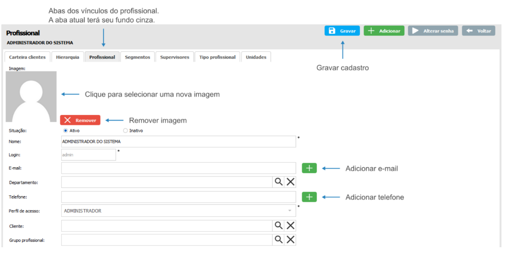Switch to the Carteira clientes tab

(27, 57)
